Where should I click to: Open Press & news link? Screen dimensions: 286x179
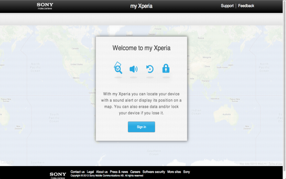pyautogui.click(x=119, y=172)
